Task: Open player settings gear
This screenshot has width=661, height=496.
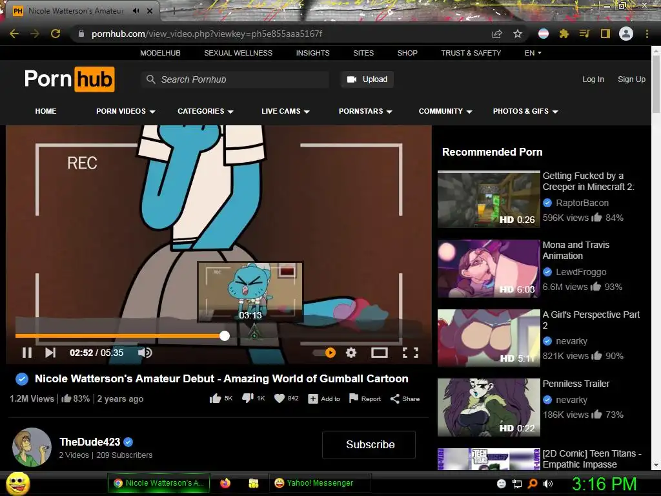Action: coord(351,353)
